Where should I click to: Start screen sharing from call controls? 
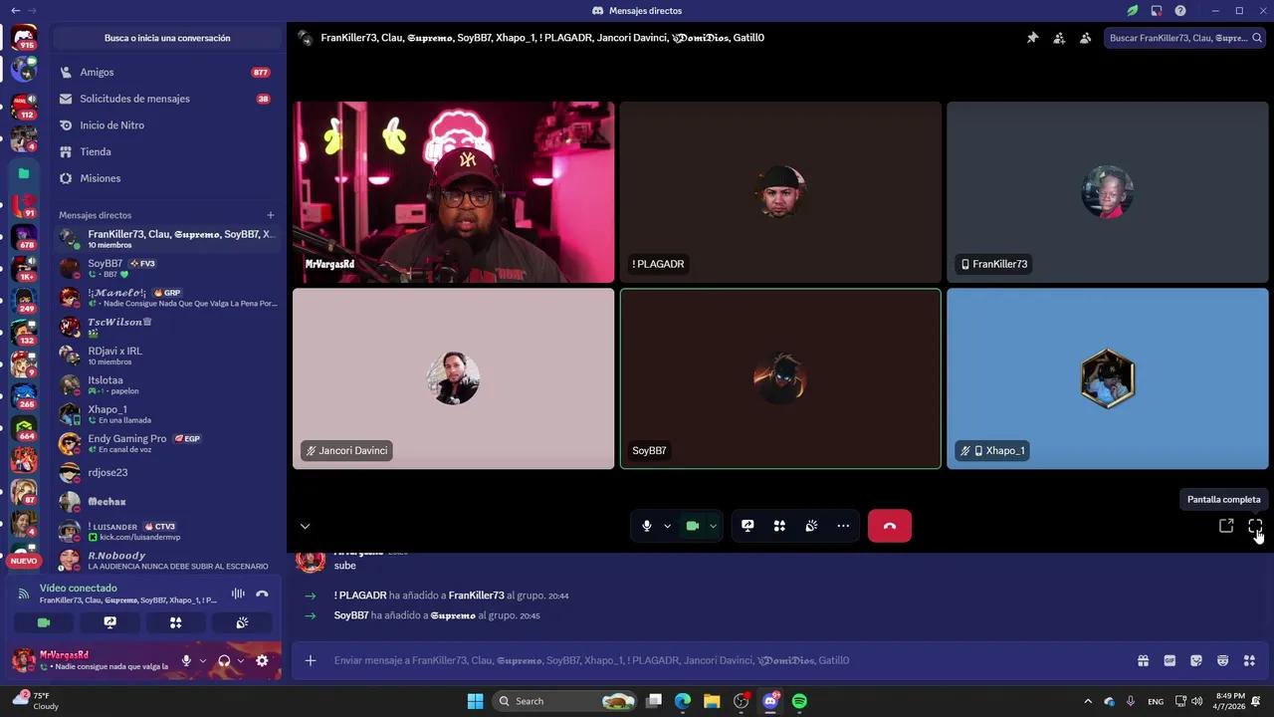coord(746,525)
